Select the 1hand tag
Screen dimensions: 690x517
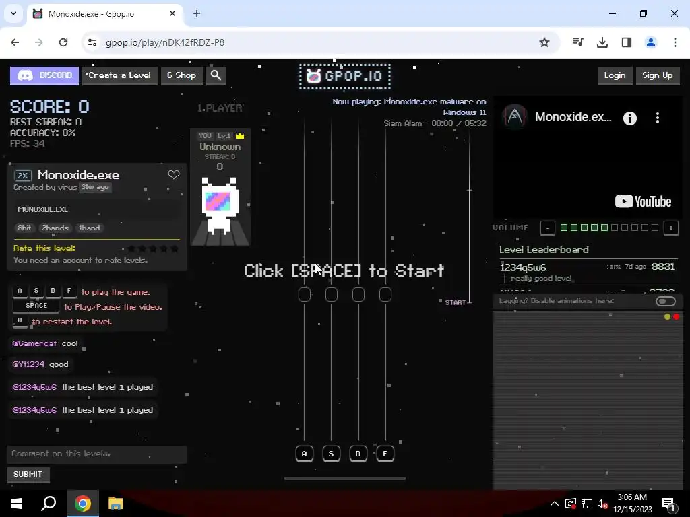point(89,228)
